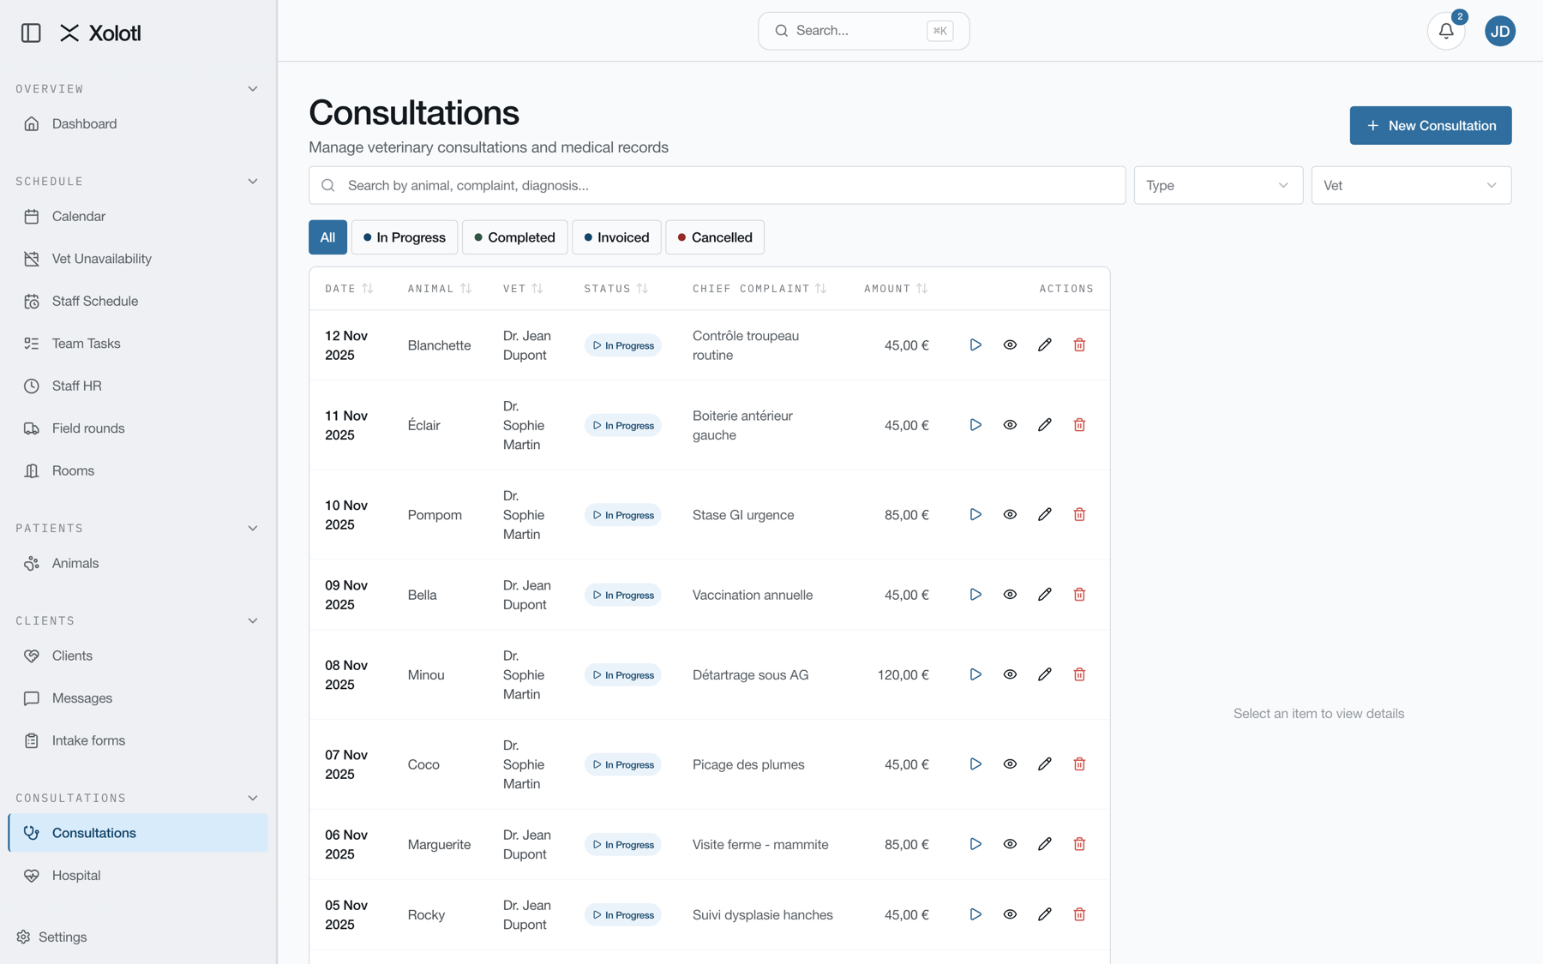Viewport: 1543px width, 964px height.
Task: Edit Rocky consultation pencil icon
Action: point(1044,914)
